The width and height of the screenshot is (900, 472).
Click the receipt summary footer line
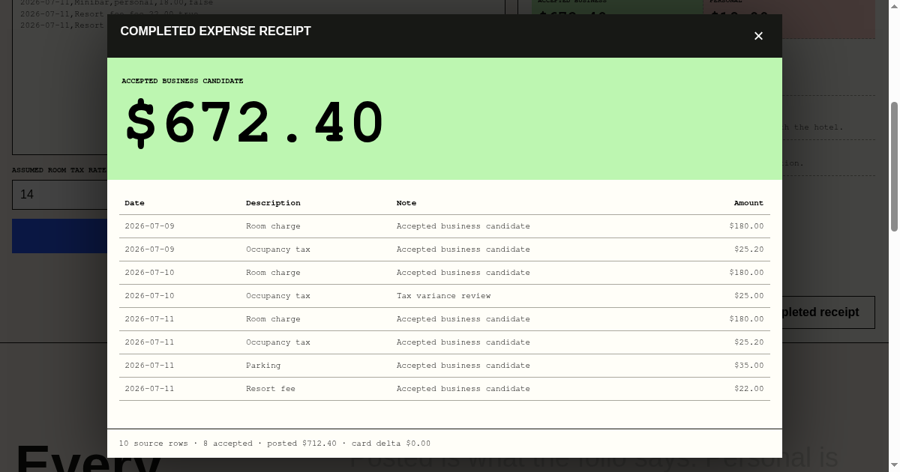coord(274,444)
